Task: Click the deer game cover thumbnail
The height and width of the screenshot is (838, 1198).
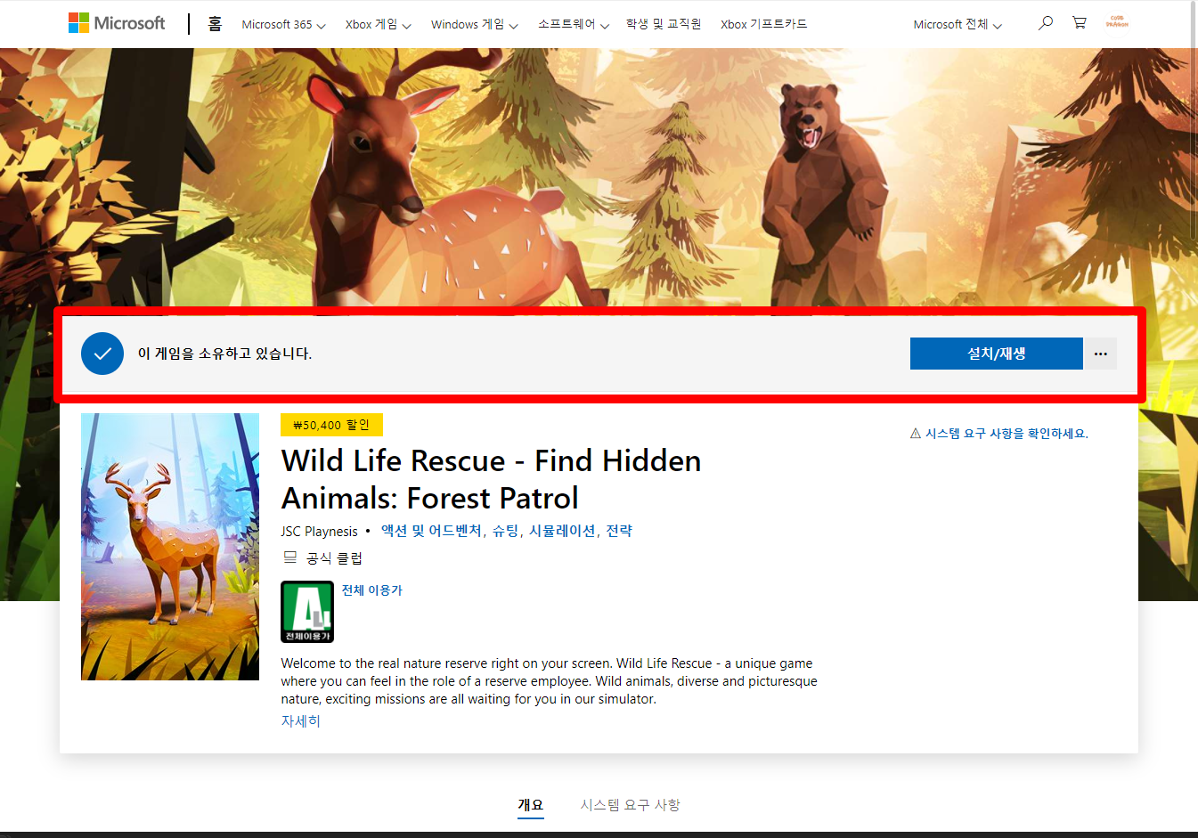Action: point(170,547)
